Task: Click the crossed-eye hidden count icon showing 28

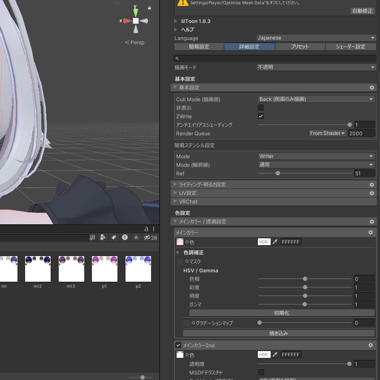Action: point(148,237)
